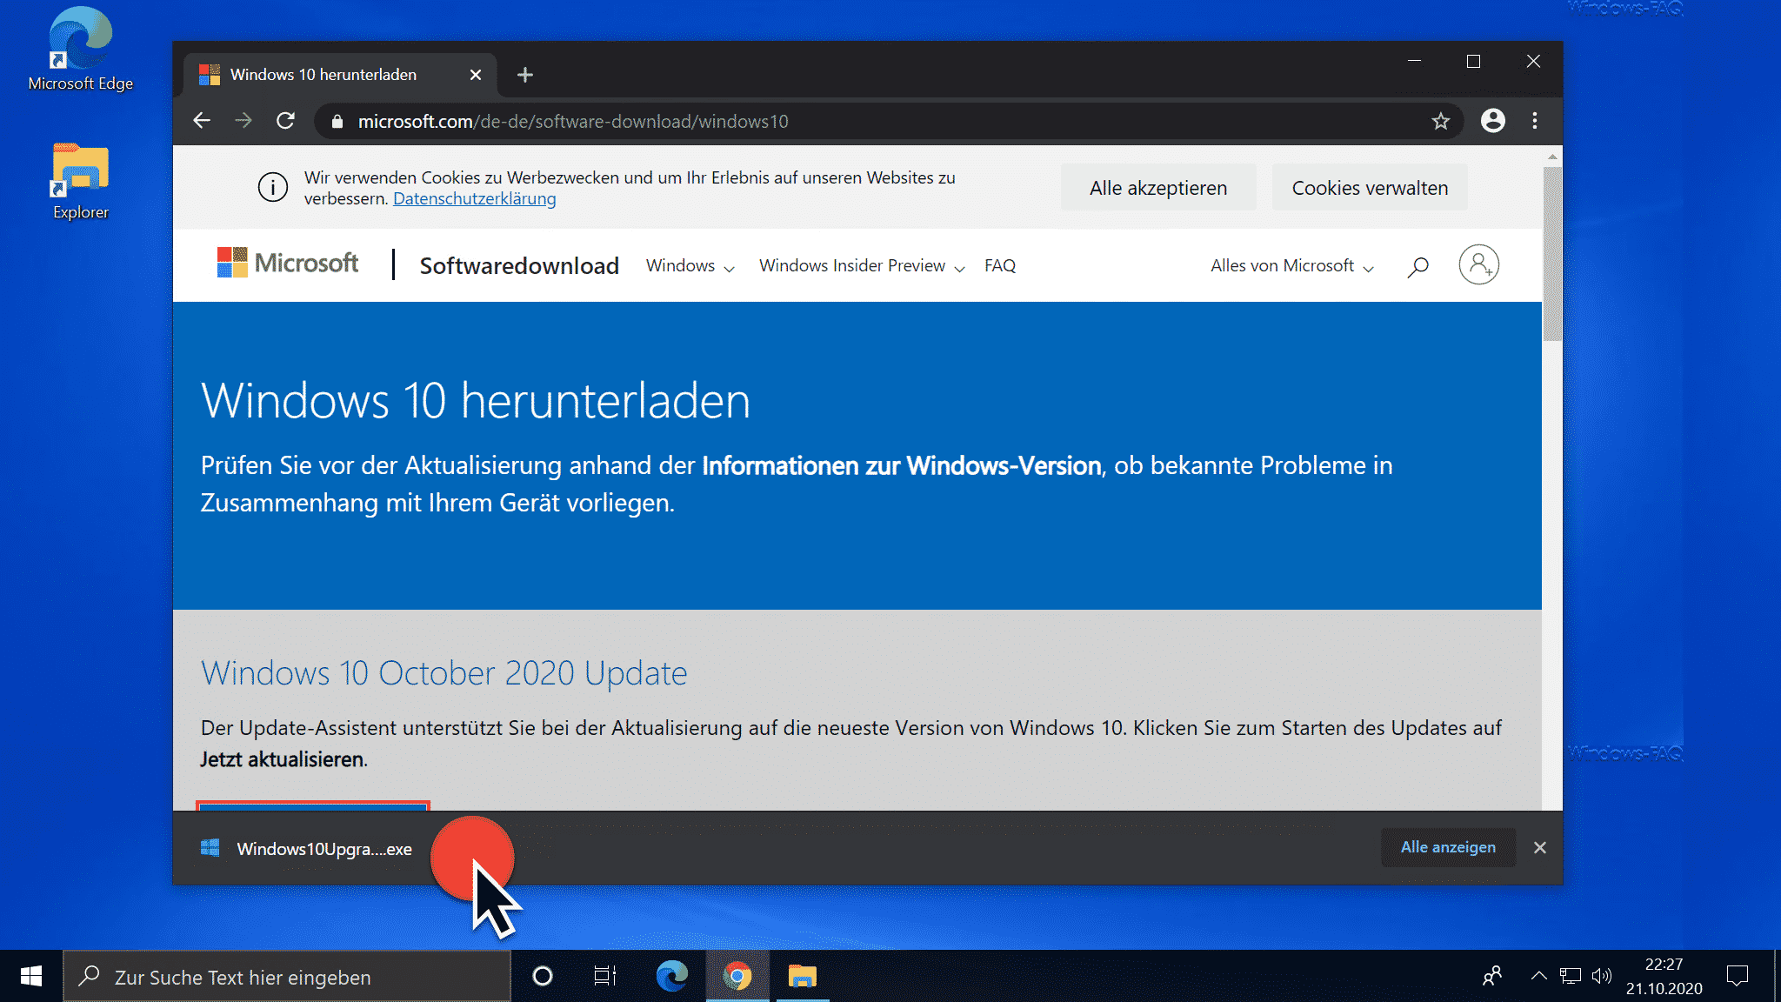This screenshot has height=1002, width=1781.
Task: Expand Alles von Microsoft dropdown
Action: [x=1292, y=265]
